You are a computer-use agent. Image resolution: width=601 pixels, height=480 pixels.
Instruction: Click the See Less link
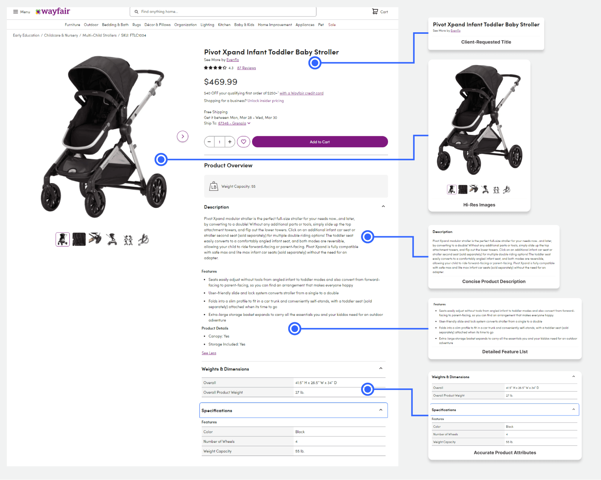tap(209, 353)
